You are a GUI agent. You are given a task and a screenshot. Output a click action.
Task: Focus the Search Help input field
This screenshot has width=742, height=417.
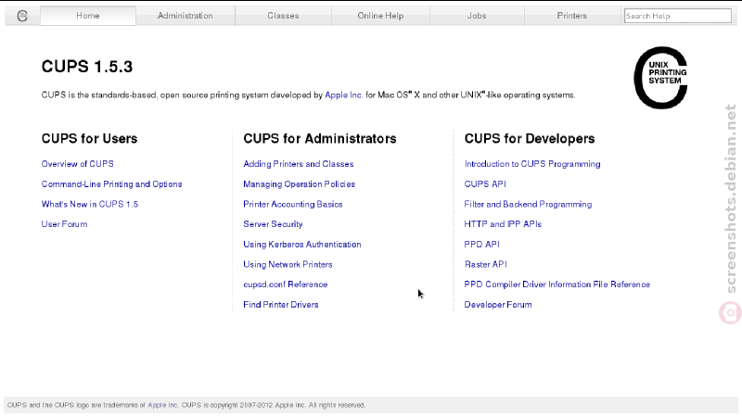678,16
